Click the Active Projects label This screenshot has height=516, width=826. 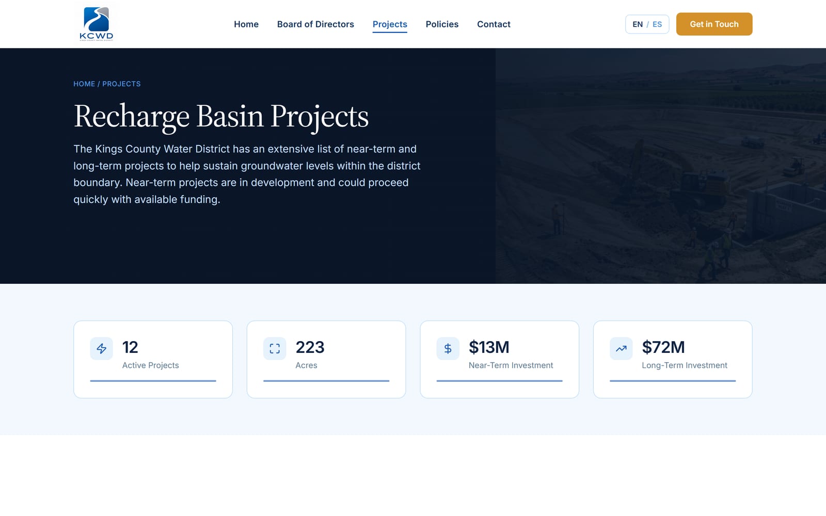pos(151,365)
